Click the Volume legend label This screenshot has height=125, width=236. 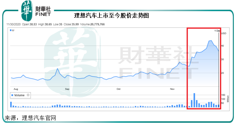click(x=19, y=95)
